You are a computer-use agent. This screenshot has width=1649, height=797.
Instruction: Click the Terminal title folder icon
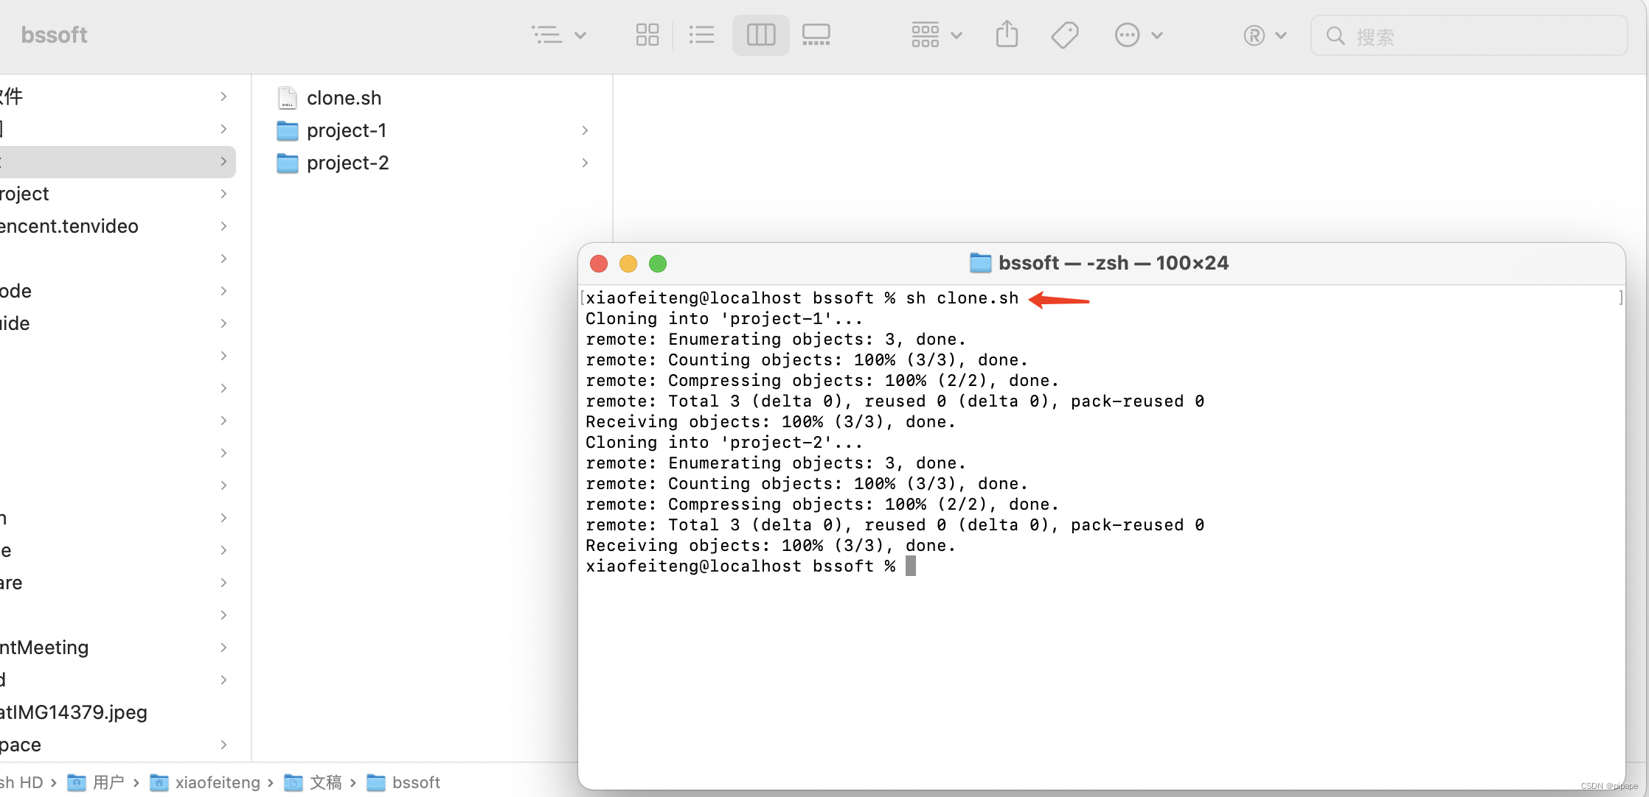pyautogui.click(x=980, y=263)
